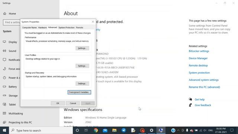Open Mail app from taskbar
238x134 pixels.
tap(105, 130)
